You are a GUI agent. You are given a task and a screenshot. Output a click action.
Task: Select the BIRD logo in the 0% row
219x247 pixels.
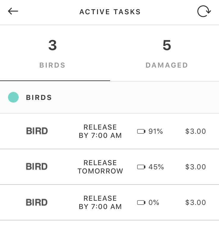[37, 203]
